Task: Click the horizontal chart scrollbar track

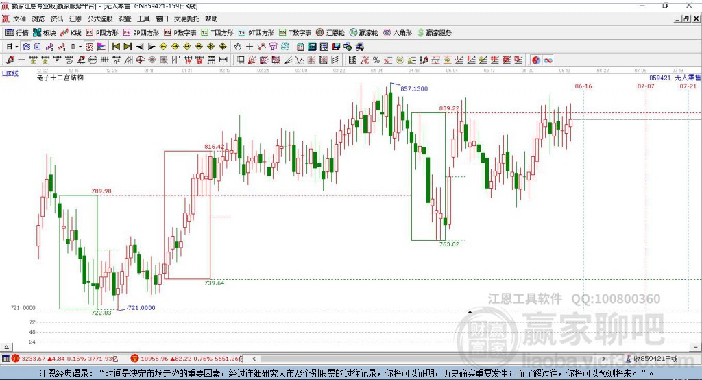Action: pos(430,359)
